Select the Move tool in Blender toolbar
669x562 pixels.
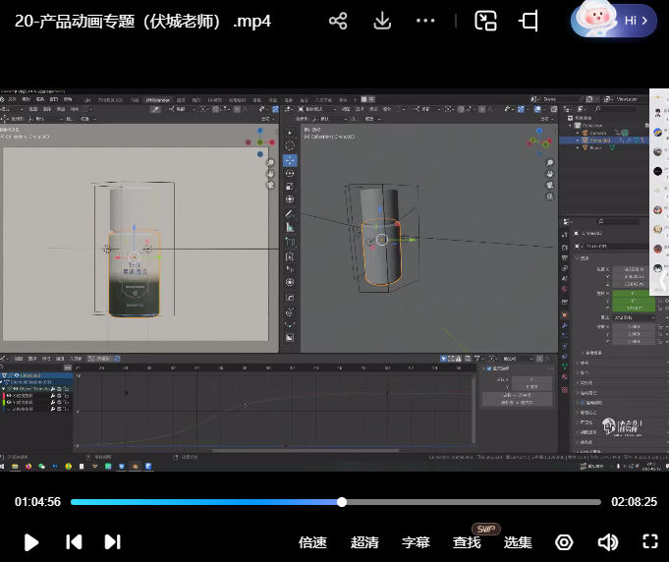point(290,160)
